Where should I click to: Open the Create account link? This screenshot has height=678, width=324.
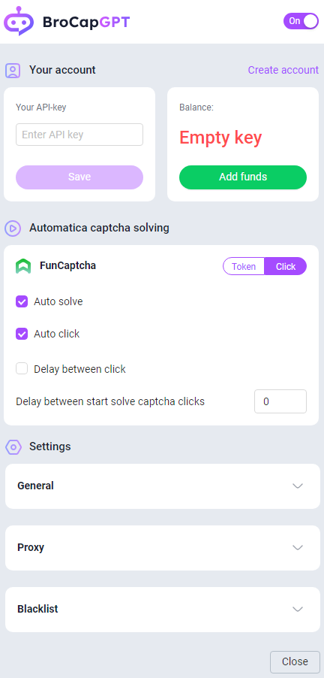pyautogui.click(x=283, y=70)
